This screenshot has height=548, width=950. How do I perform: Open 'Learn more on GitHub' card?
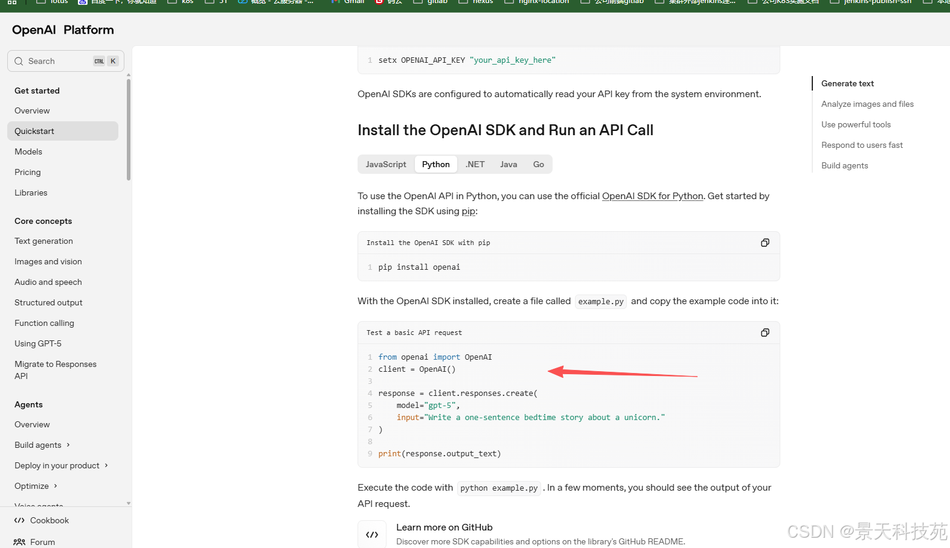(569, 534)
